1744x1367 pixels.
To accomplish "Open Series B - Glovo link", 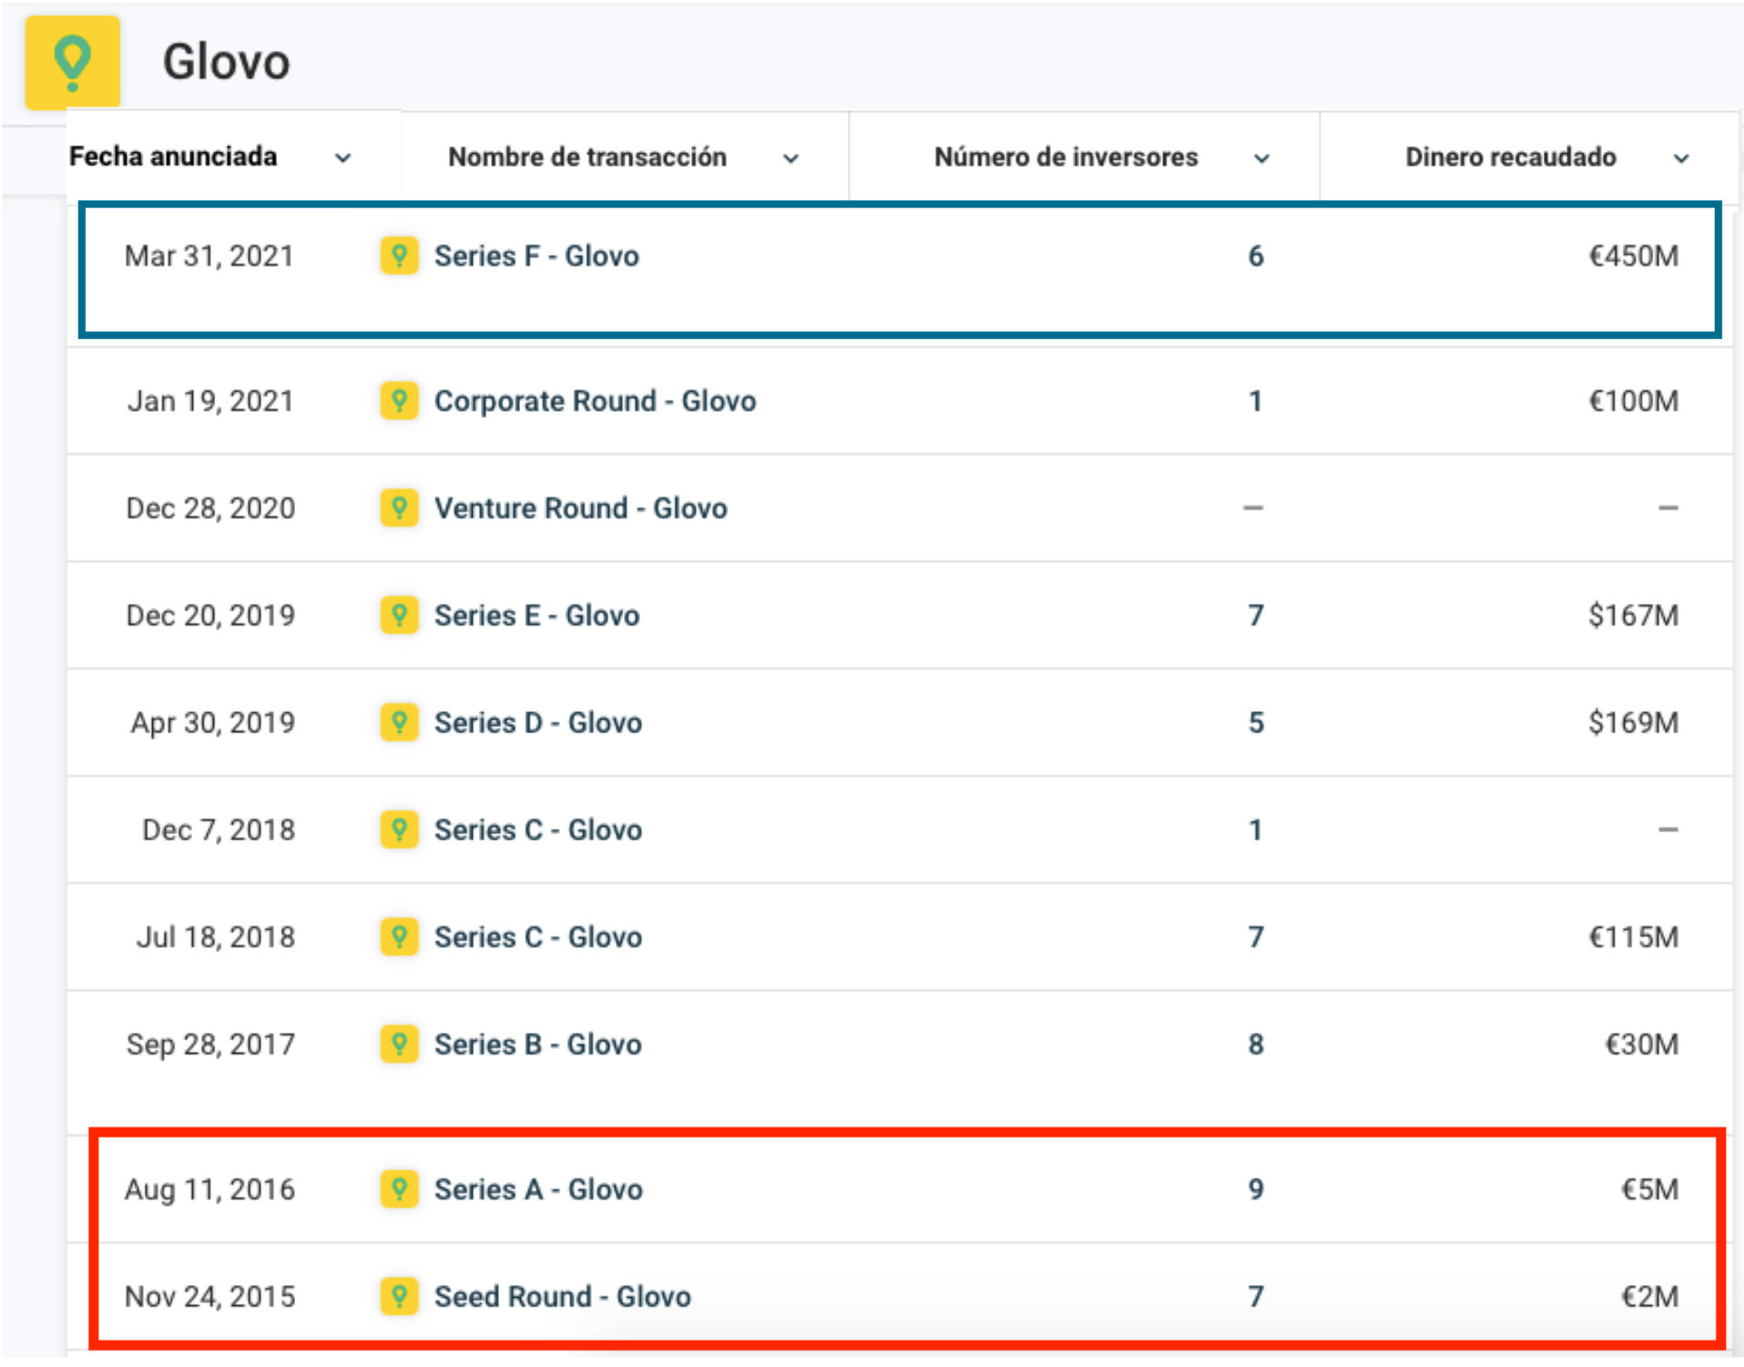I will (538, 1044).
